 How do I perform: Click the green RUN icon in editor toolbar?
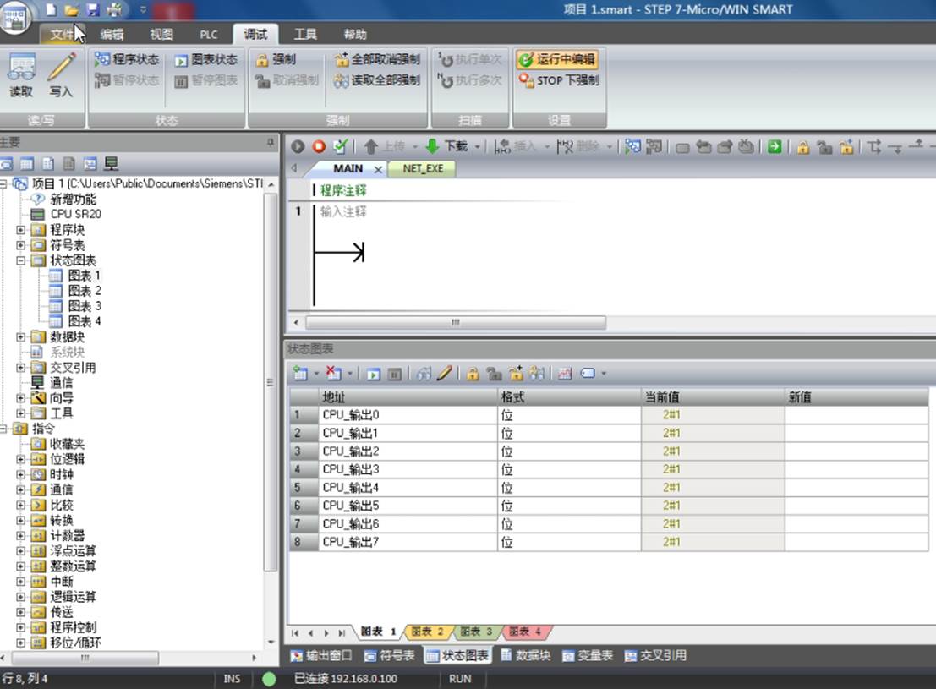pyautogui.click(x=298, y=146)
